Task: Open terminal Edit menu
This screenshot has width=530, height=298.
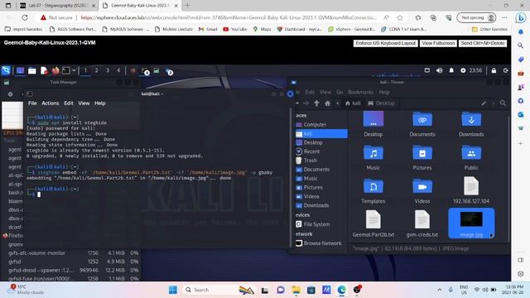Action: pyautogui.click(x=69, y=103)
